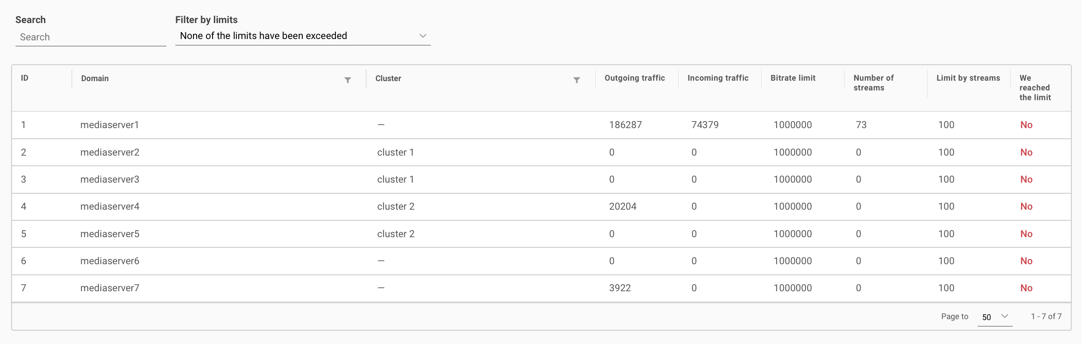Click the Cluster column filter icon
Viewport: 1082px width, 344px height.
[x=577, y=80]
